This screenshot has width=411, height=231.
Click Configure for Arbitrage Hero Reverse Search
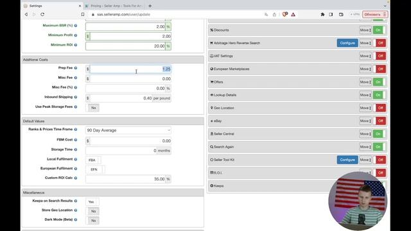(x=347, y=43)
